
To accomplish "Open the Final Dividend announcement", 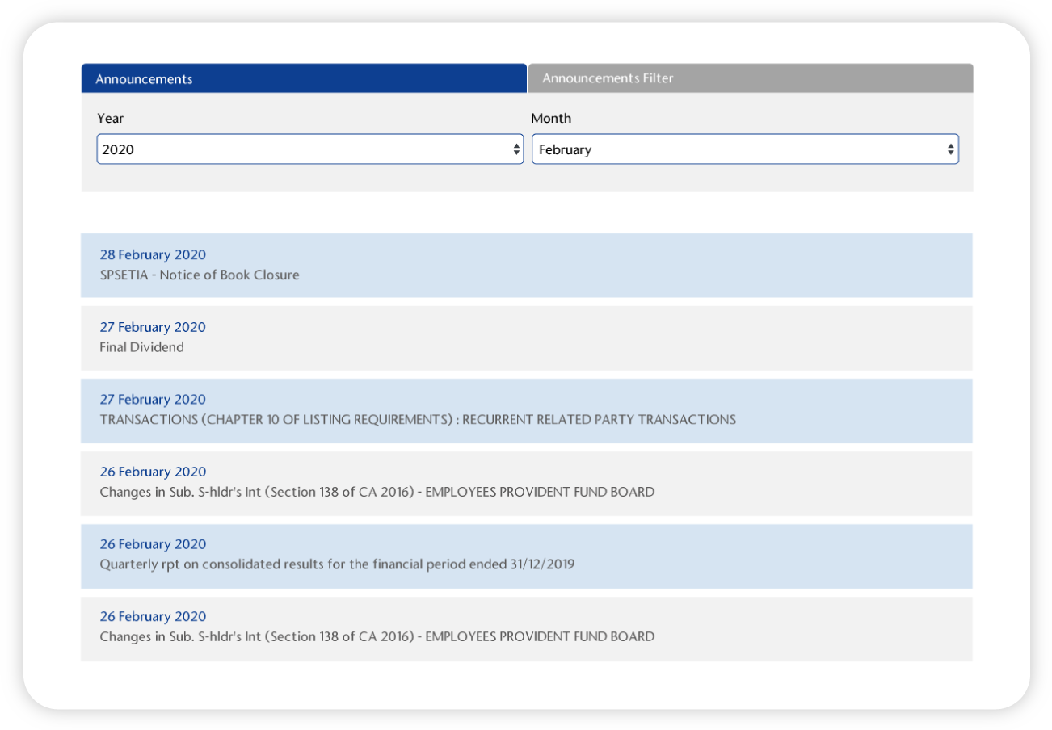I will [x=142, y=347].
